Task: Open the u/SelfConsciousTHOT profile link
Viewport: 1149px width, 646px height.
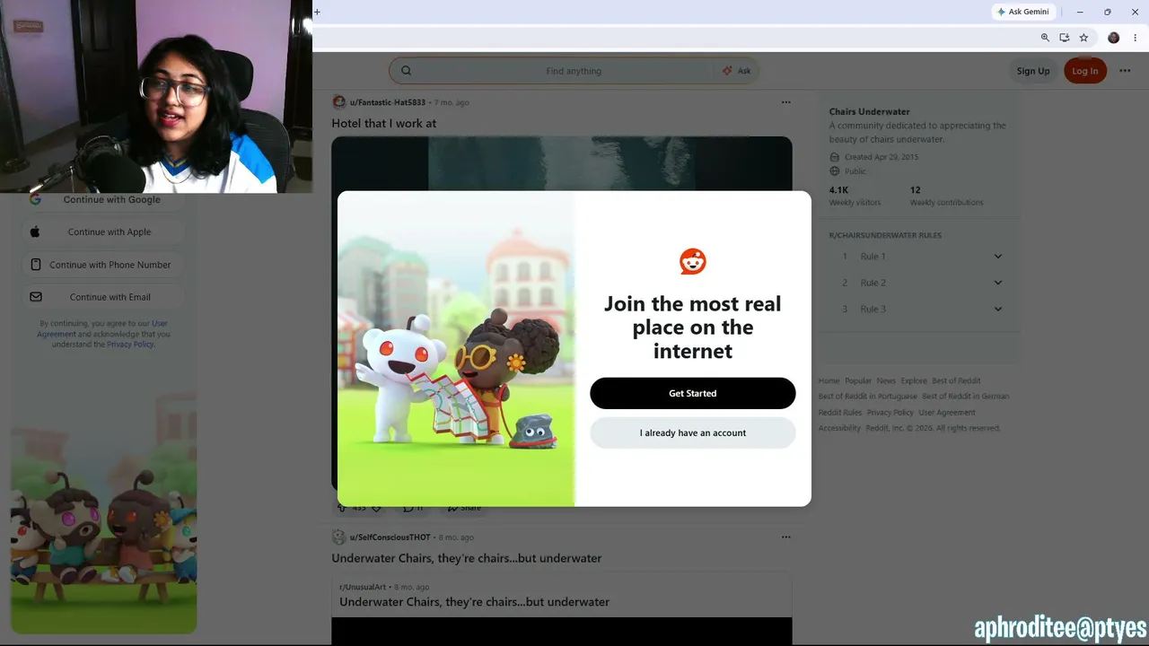Action: pyautogui.click(x=390, y=537)
